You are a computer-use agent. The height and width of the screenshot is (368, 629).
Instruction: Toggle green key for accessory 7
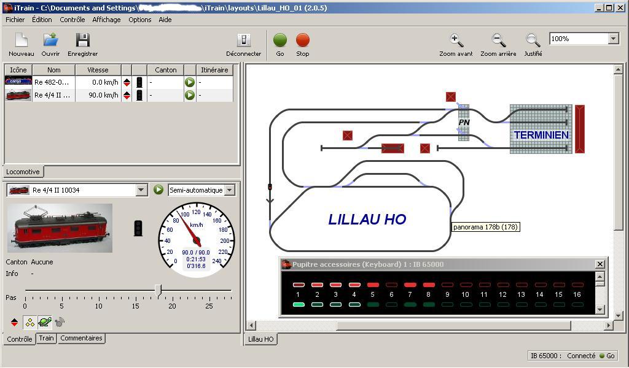[x=410, y=305]
